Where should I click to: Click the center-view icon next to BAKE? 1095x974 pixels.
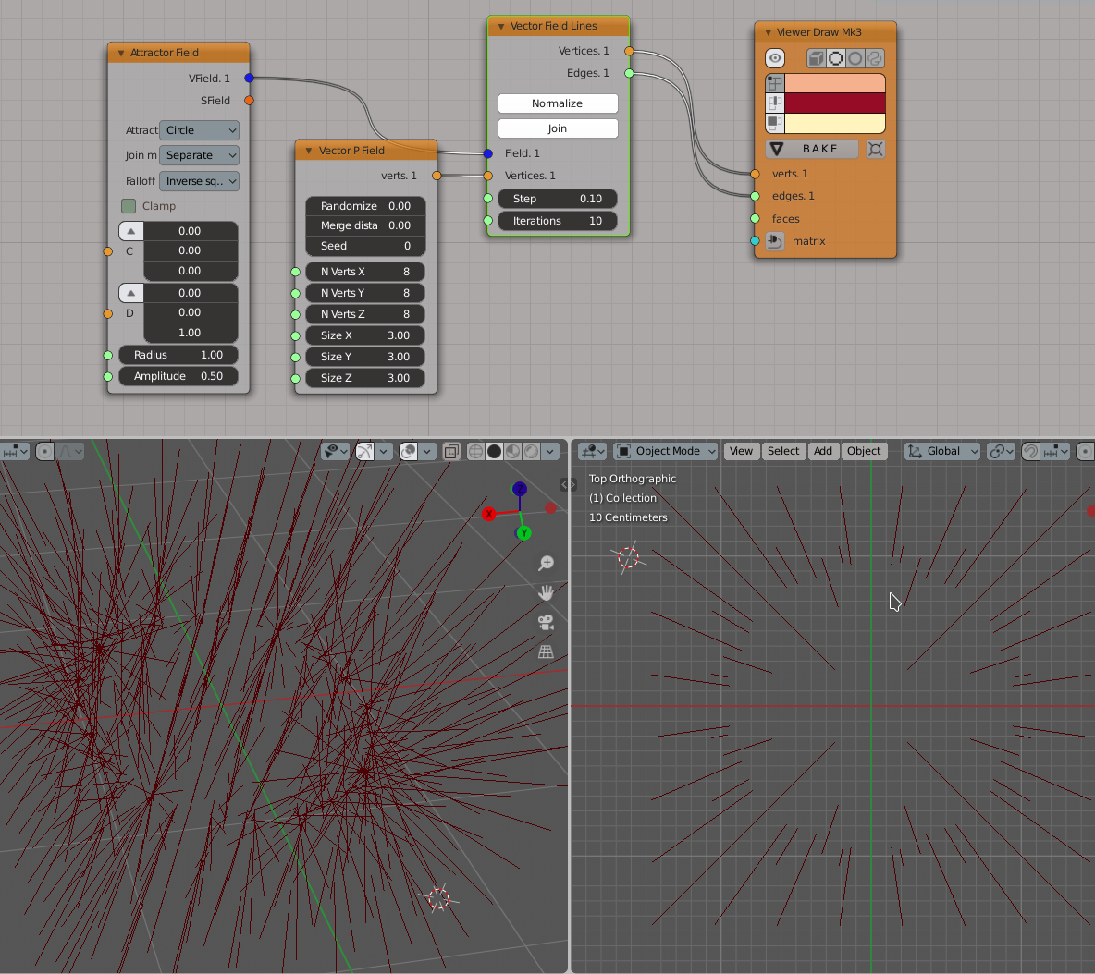(875, 149)
